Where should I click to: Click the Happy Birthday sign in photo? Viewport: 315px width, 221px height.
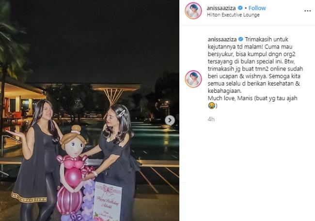pyautogui.click(x=108, y=202)
